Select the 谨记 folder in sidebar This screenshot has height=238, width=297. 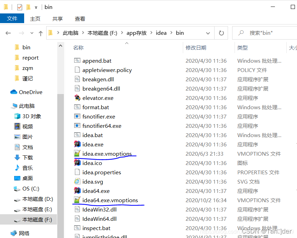pyautogui.click(x=28, y=78)
